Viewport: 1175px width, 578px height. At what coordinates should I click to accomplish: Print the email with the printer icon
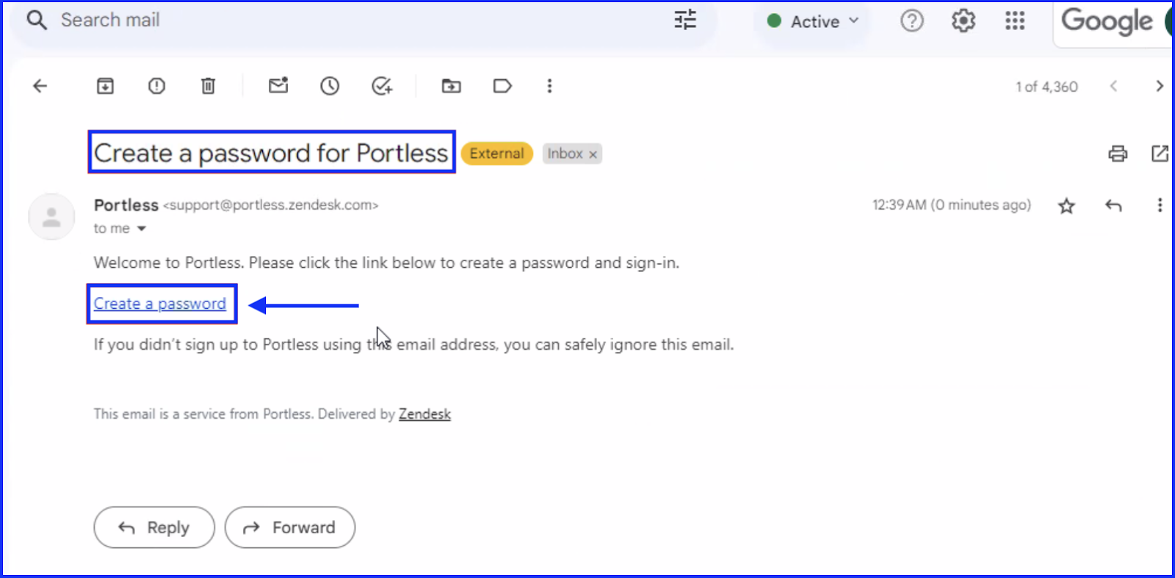coord(1118,153)
